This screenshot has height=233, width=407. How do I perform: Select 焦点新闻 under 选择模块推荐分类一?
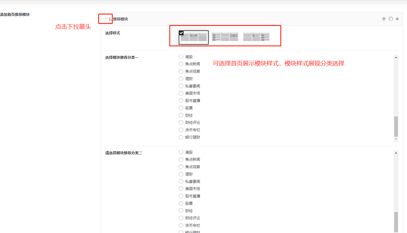point(181,64)
